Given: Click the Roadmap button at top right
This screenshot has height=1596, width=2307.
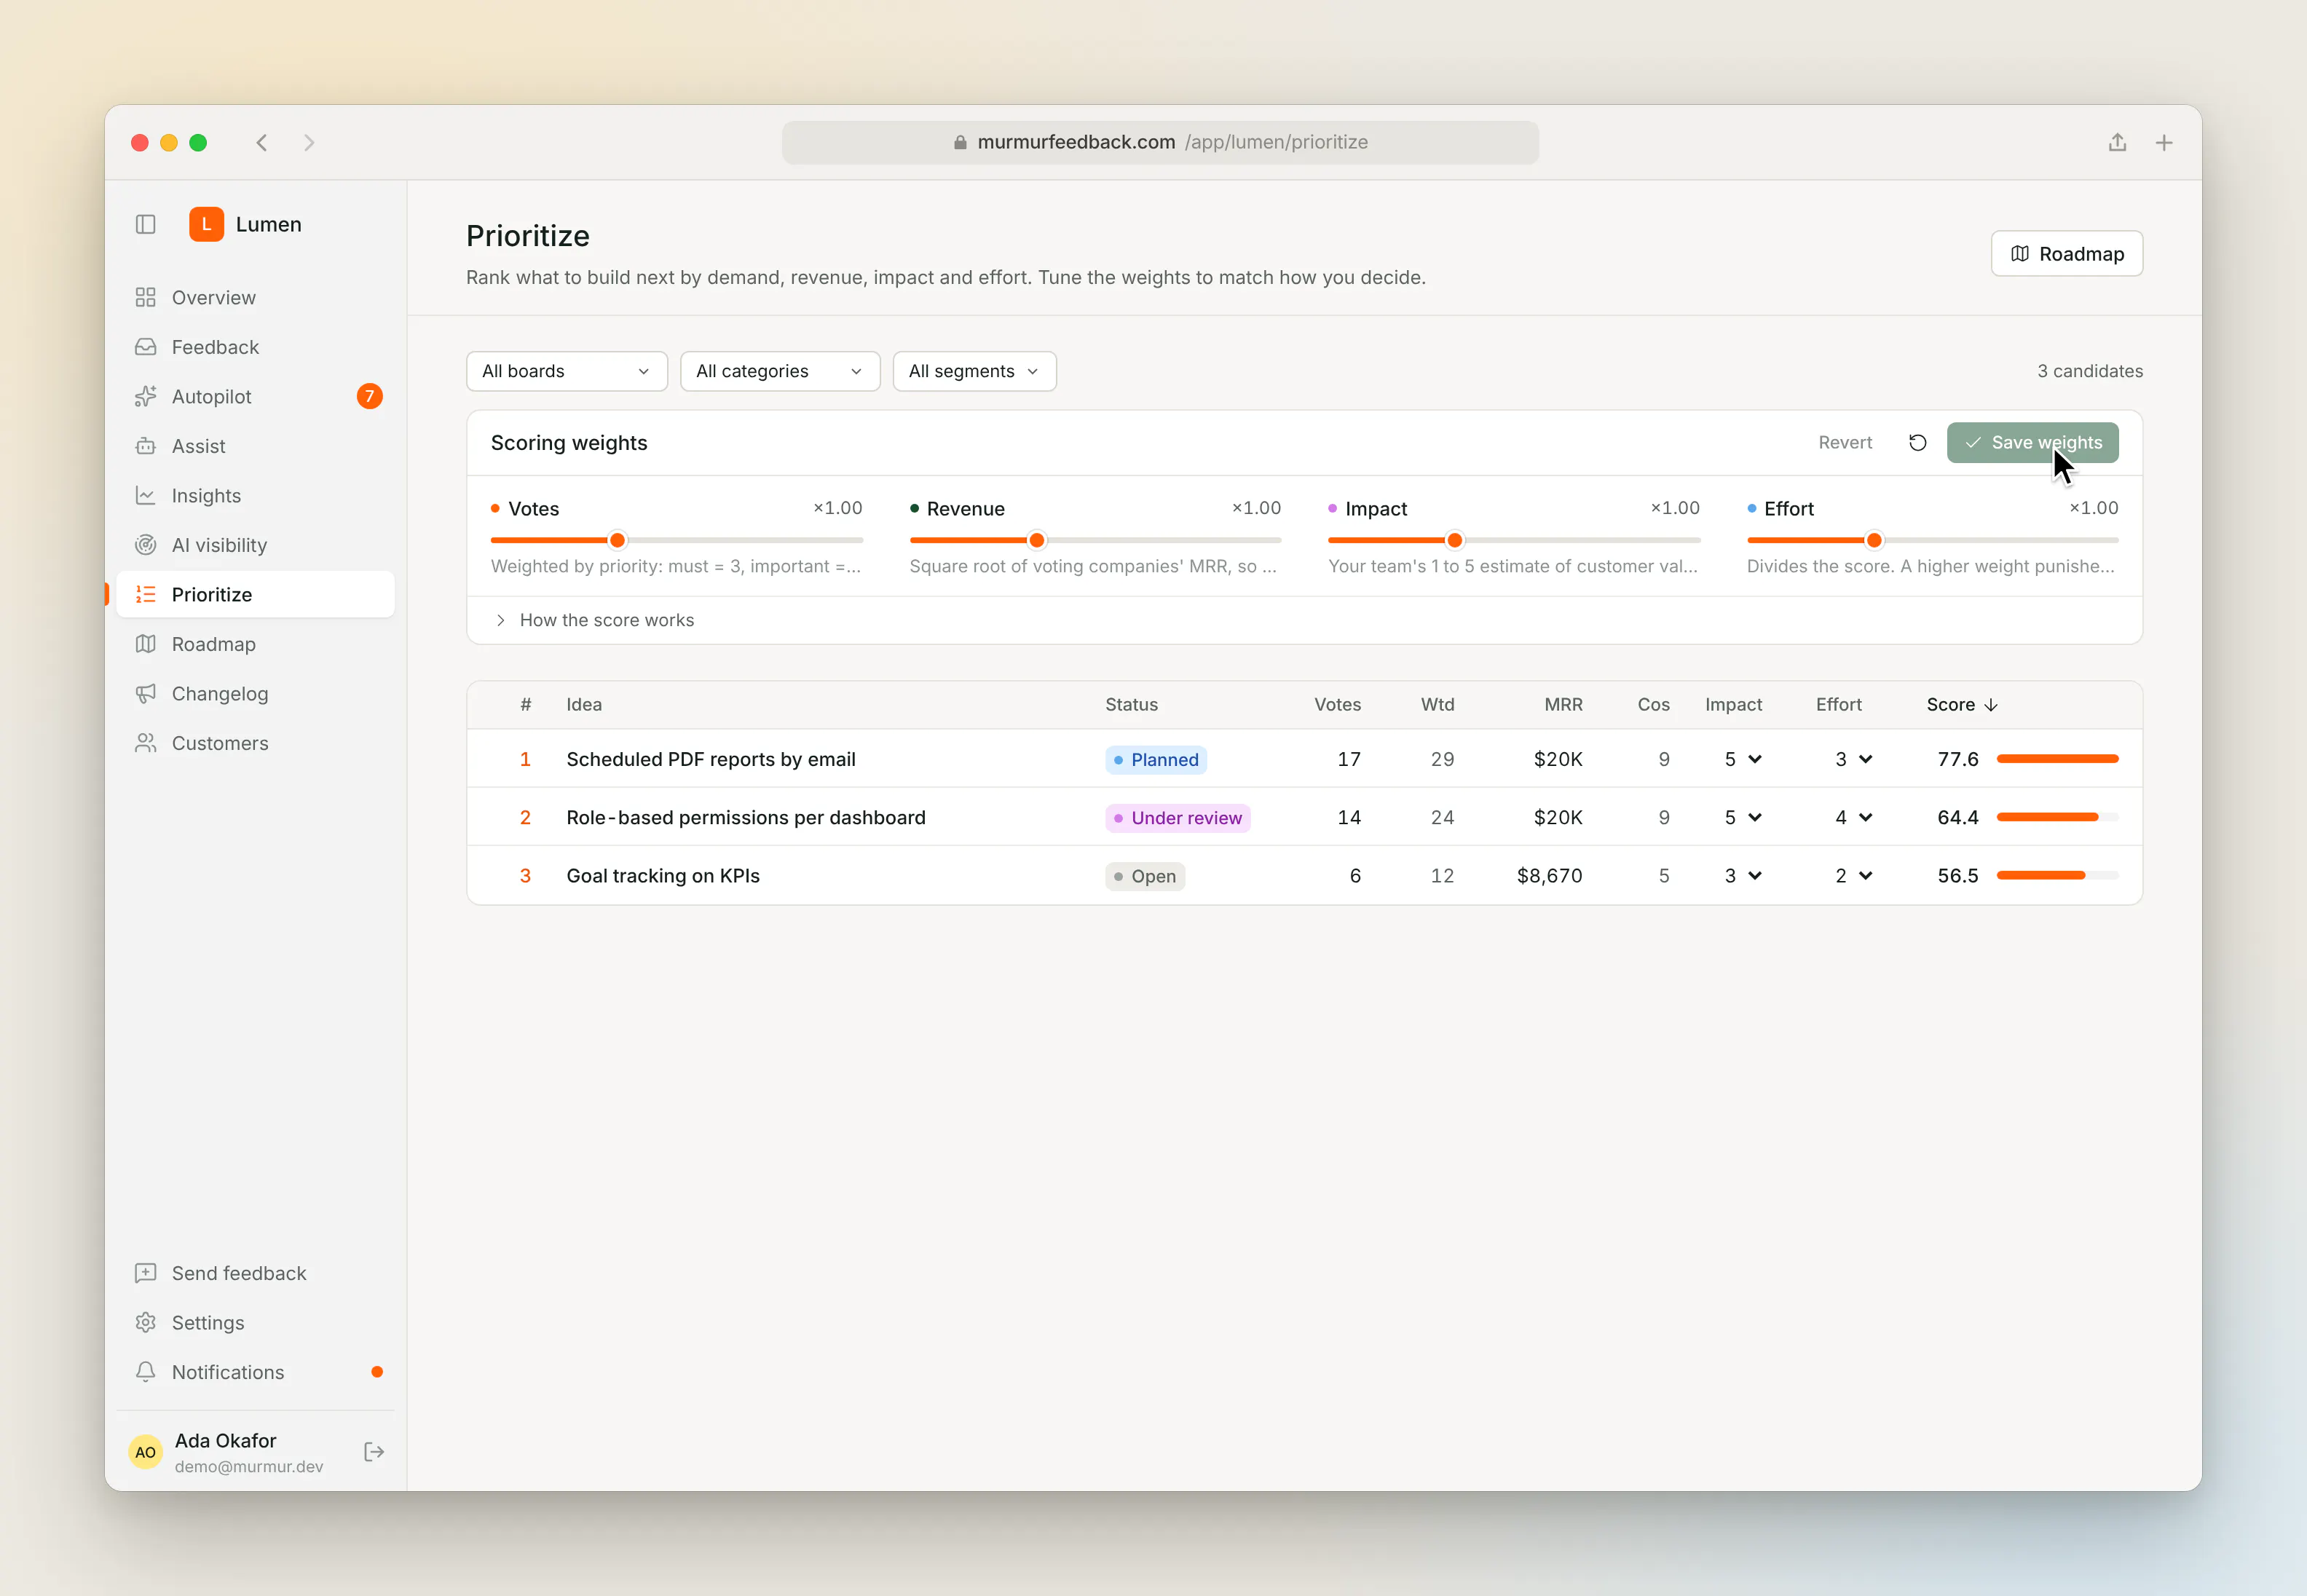Looking at the screenshot, I should coord(2066,254).
